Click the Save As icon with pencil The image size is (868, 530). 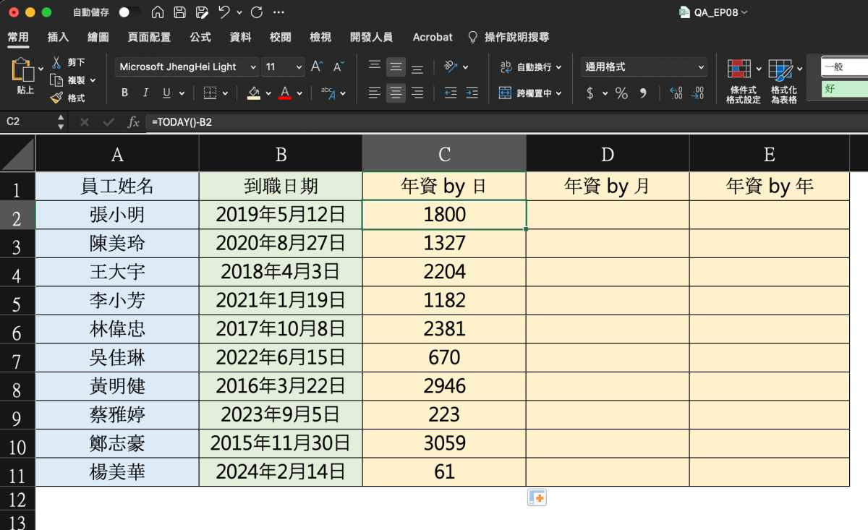click(203, 12)
